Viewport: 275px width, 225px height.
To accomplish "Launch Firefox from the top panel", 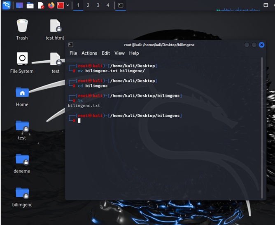I will [x=51, y=5].
